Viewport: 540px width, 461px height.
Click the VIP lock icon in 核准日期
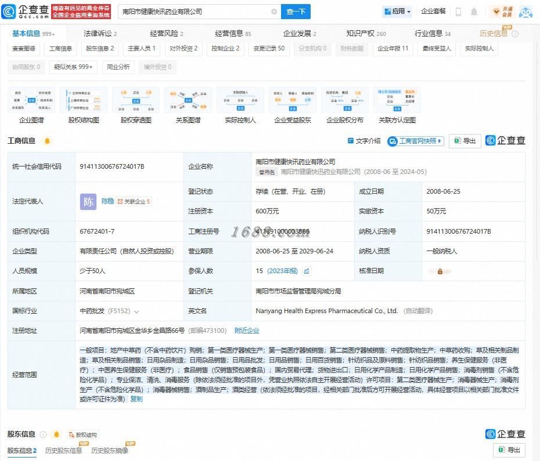coord(440,271)
